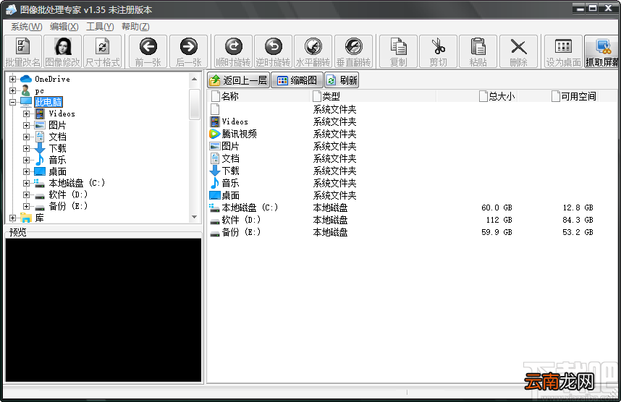Screen dimensions: 621x402
Task: Open the 帮助(Z) menu
Action: pyautogui.click(x=135, y=27)
